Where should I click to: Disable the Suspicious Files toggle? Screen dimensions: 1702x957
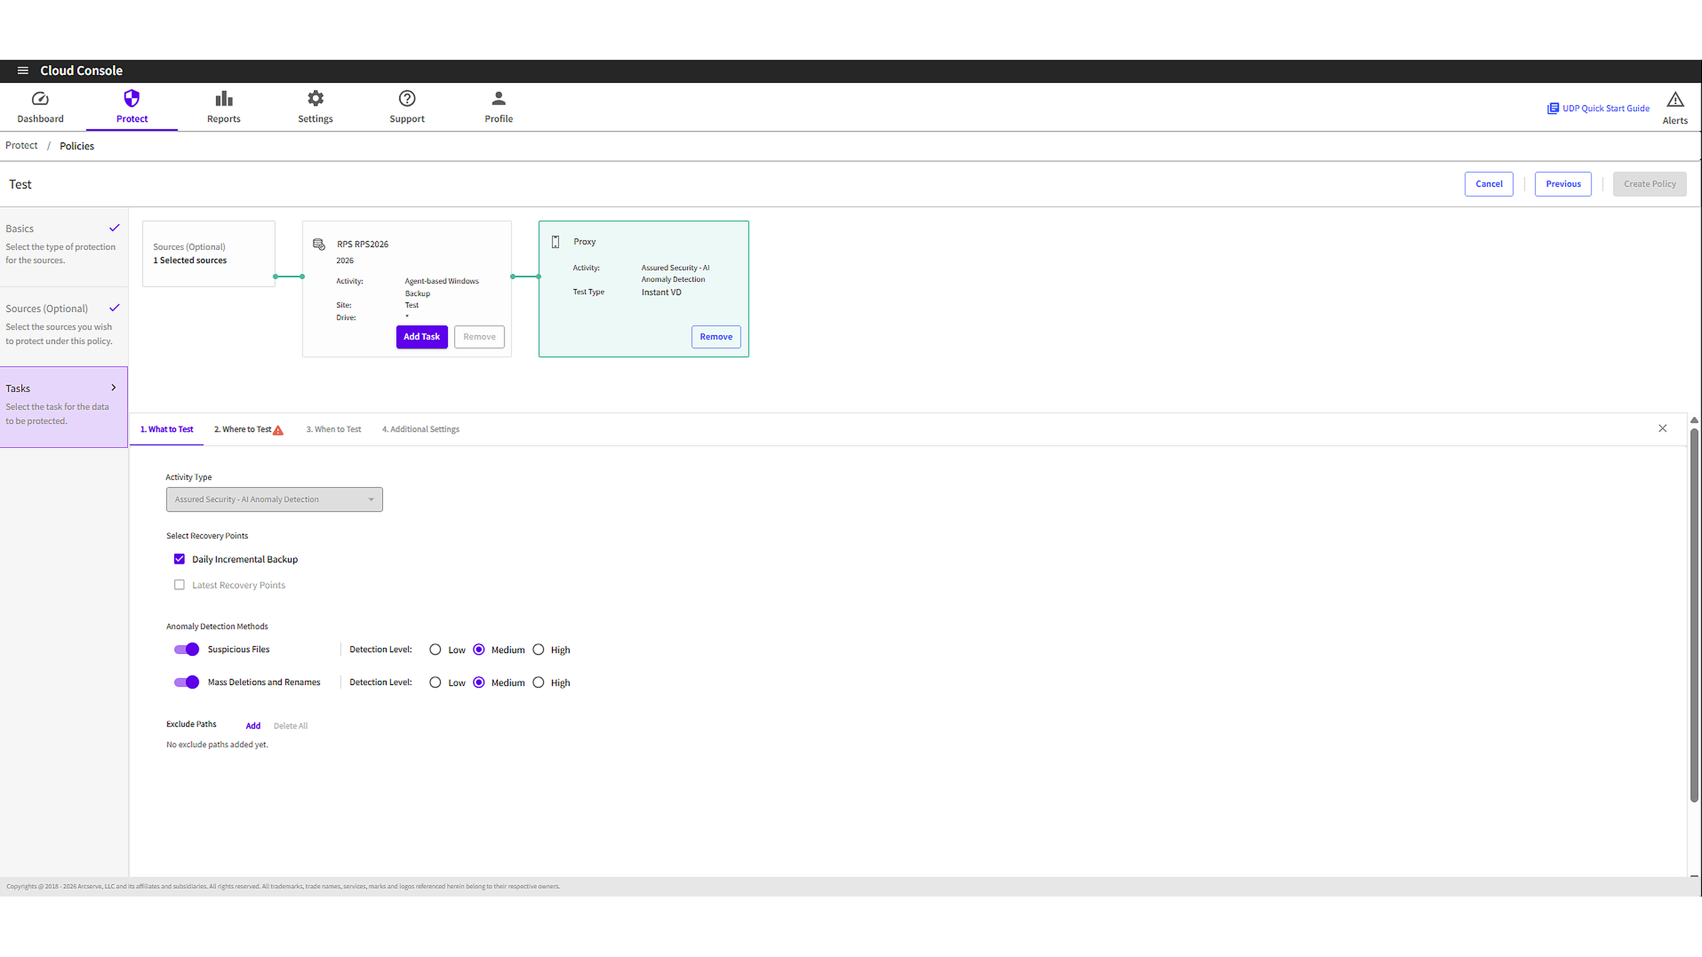coord(186,649)
